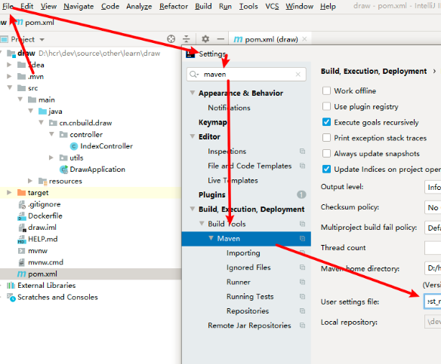441x364 pixels.
Task: Collapse the Maven settings node arrow
Action: 211,238
